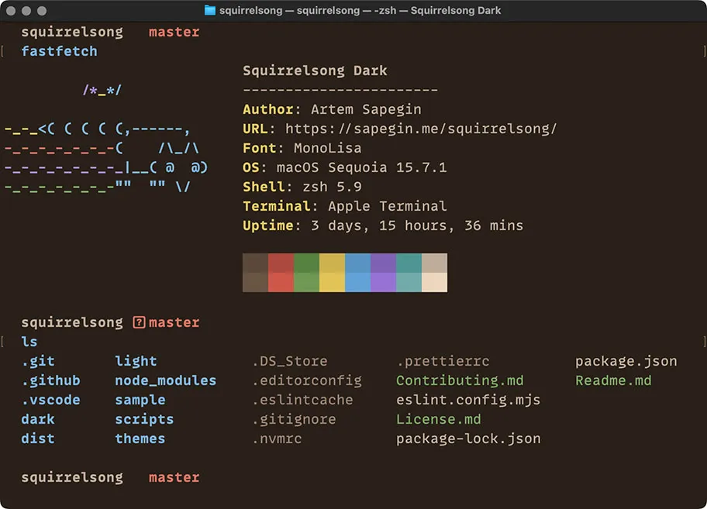Image resolution: width=707 pixels, height=509 pixels.
Task: Click the License.md file entry
Action: click(439, 419)
